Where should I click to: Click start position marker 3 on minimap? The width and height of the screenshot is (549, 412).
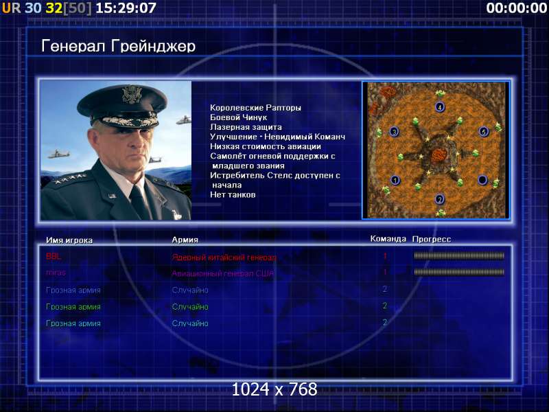[x=395, y=132]
